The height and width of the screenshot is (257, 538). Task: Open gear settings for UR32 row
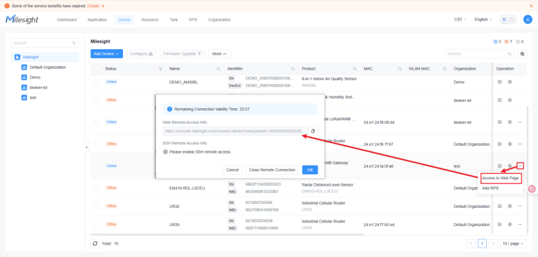[x=510, y=207]
